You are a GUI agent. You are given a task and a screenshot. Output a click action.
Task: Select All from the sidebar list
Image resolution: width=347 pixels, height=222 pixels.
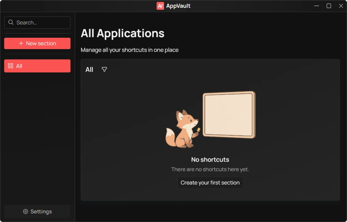tap(37, 66)
